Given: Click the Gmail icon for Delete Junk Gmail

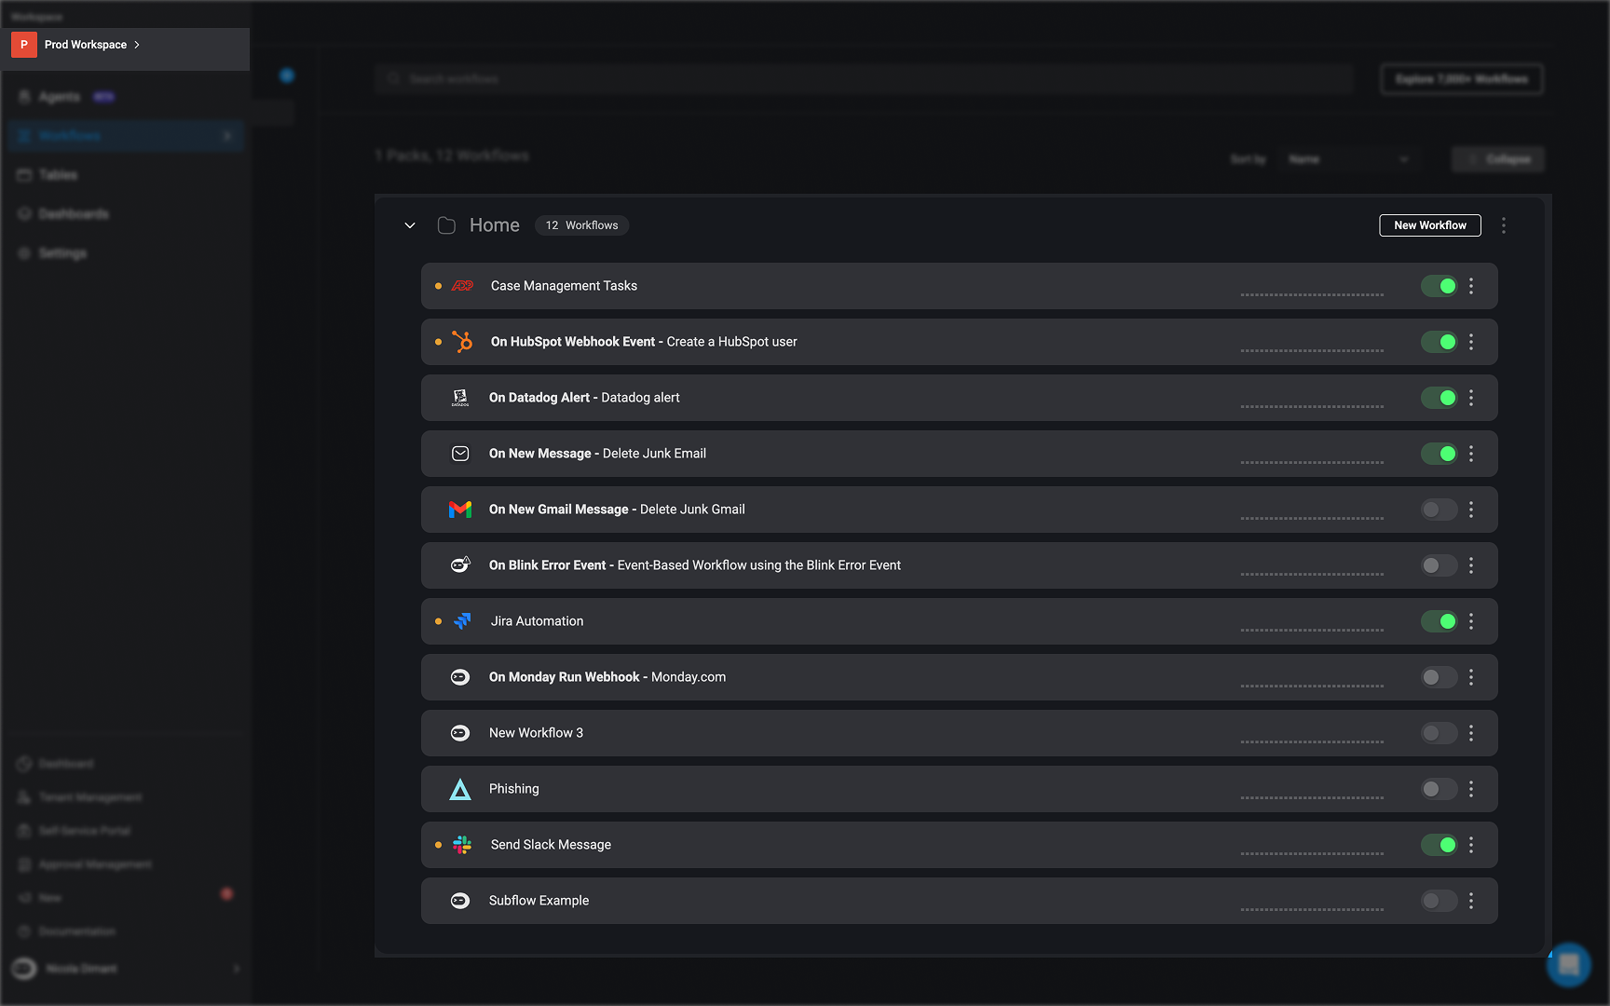Looking at the screenshot, I should tap(460, 510).
